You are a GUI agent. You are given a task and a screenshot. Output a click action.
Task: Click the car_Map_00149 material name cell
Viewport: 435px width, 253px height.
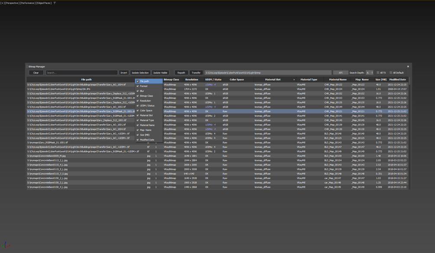point(332,187)
